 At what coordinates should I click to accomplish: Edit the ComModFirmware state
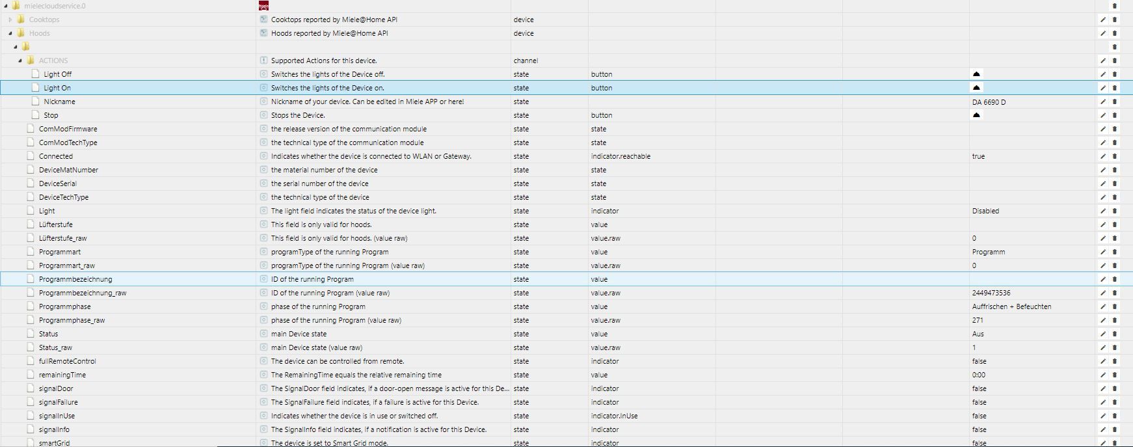(x=1103, y=129)
